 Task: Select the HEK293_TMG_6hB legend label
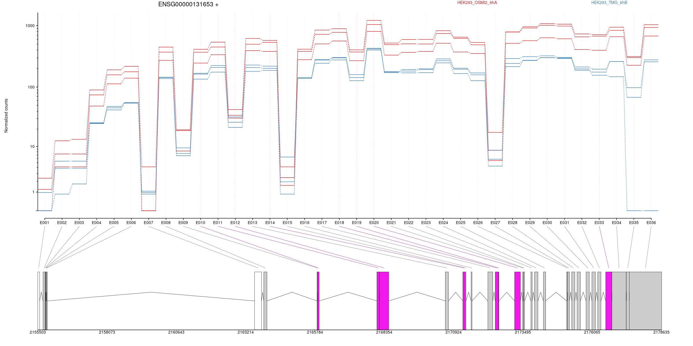609,3
